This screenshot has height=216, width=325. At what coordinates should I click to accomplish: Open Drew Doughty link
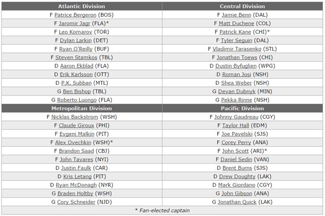tap(237, 176)
